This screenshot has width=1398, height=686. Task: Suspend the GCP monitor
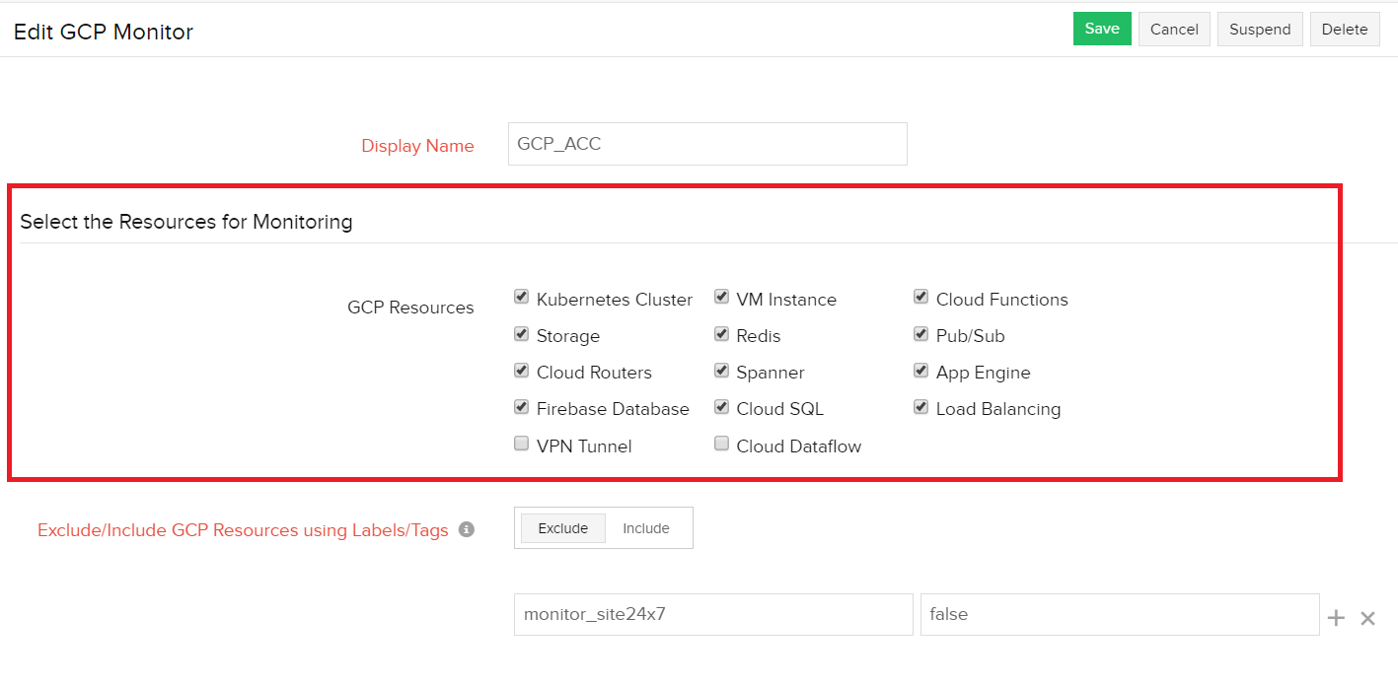(1260, 30)
